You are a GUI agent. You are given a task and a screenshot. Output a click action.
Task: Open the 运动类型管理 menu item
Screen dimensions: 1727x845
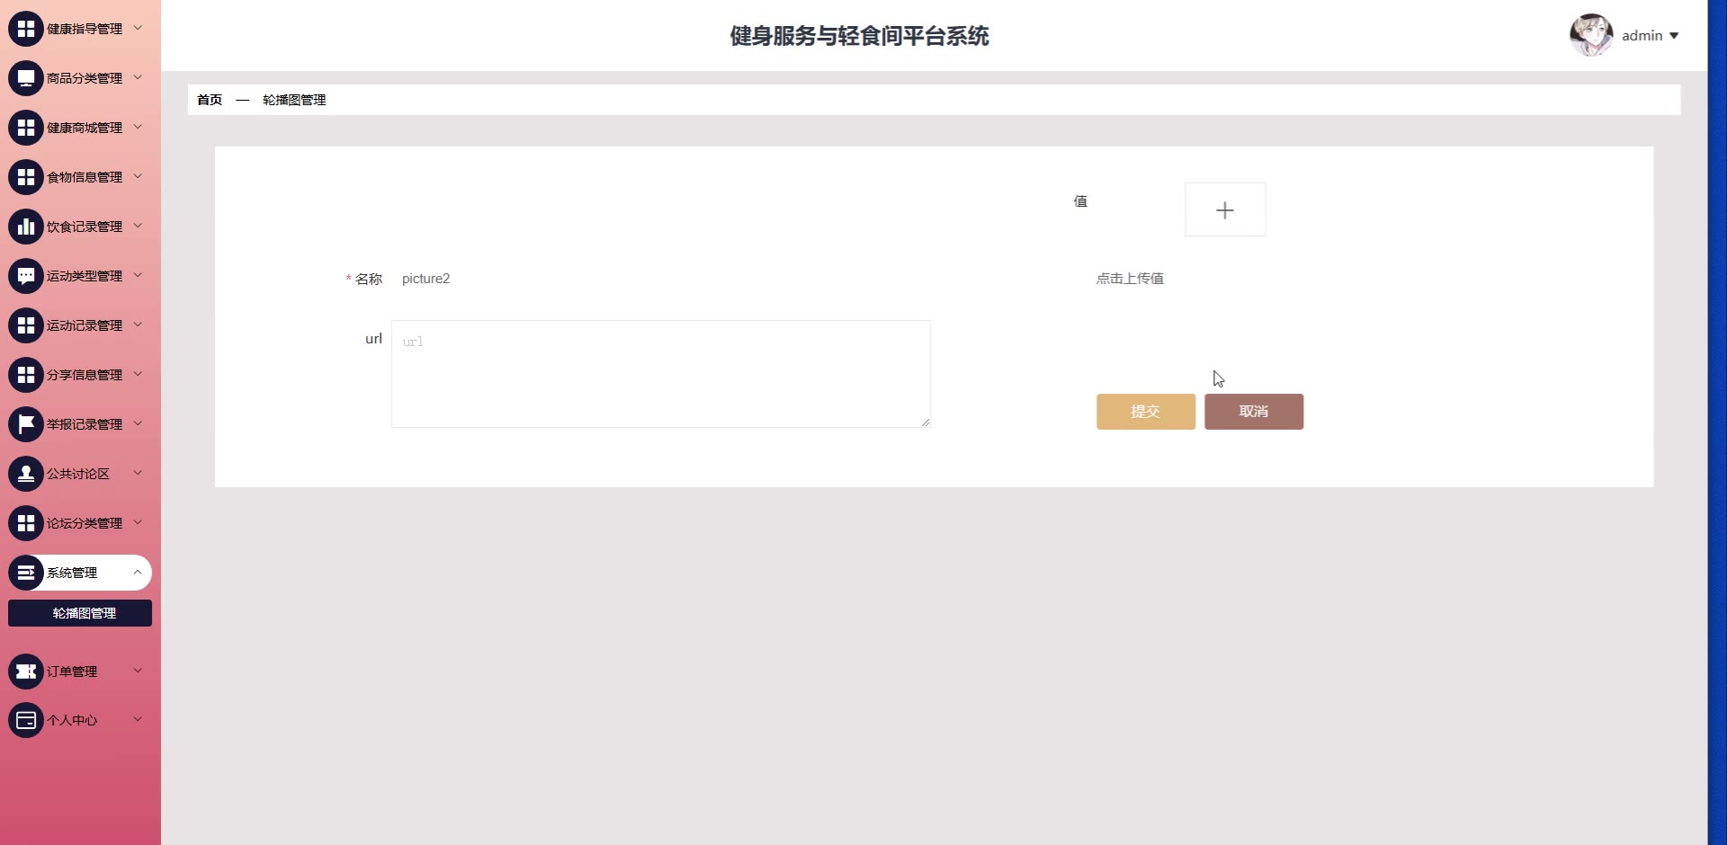[x=80, y=276]
